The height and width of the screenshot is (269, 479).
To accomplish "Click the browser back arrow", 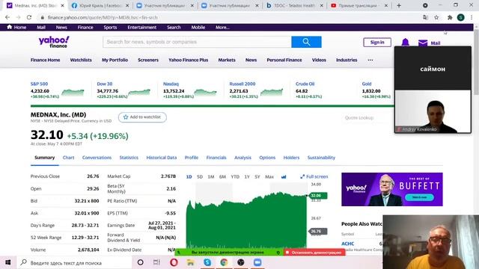I will point(7,17).
